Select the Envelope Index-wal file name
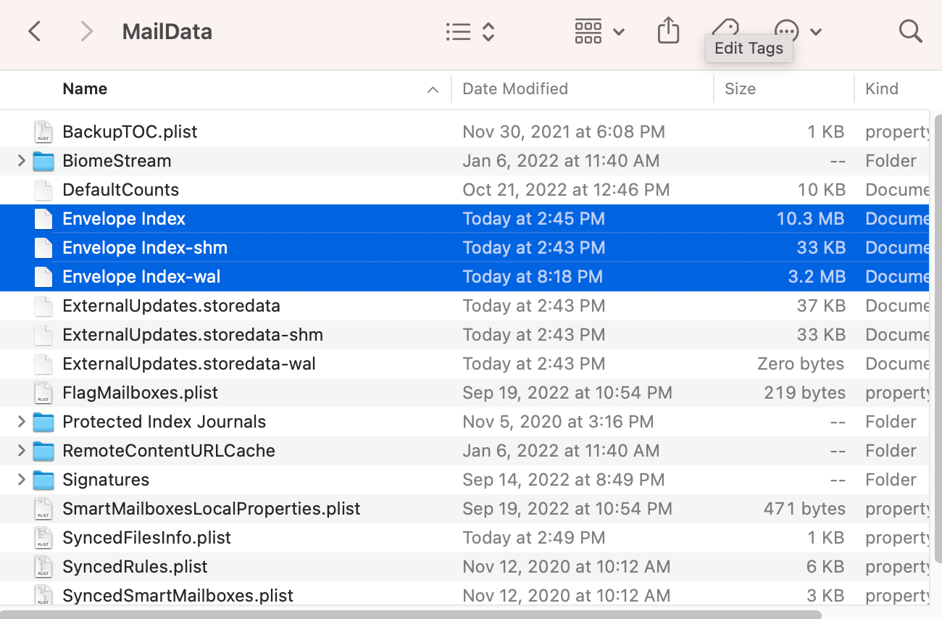Image resolution: width=942 pixels, height=619 pixels. (x=141, y=277)
